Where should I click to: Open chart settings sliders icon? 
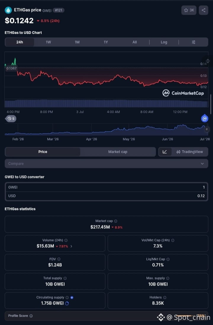pyautogui.click(x=193, y=42)
